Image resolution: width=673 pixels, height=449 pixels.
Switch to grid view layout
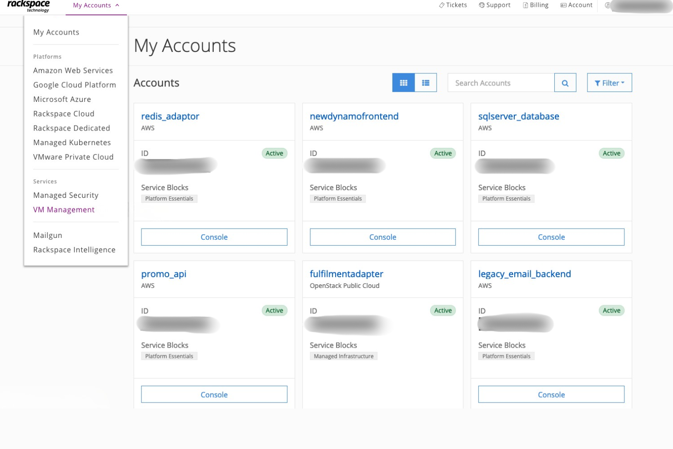[x=403, y=83]
